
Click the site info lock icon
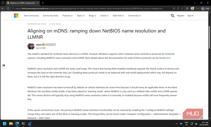pyautogui.click(x=13, y=8)
